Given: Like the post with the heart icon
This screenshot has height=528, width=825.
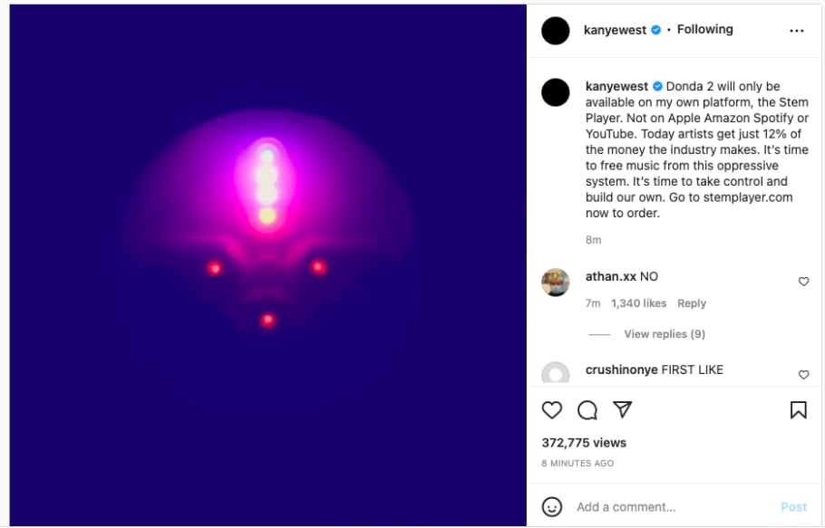Looking at the screenshot, I should point(551,410).
